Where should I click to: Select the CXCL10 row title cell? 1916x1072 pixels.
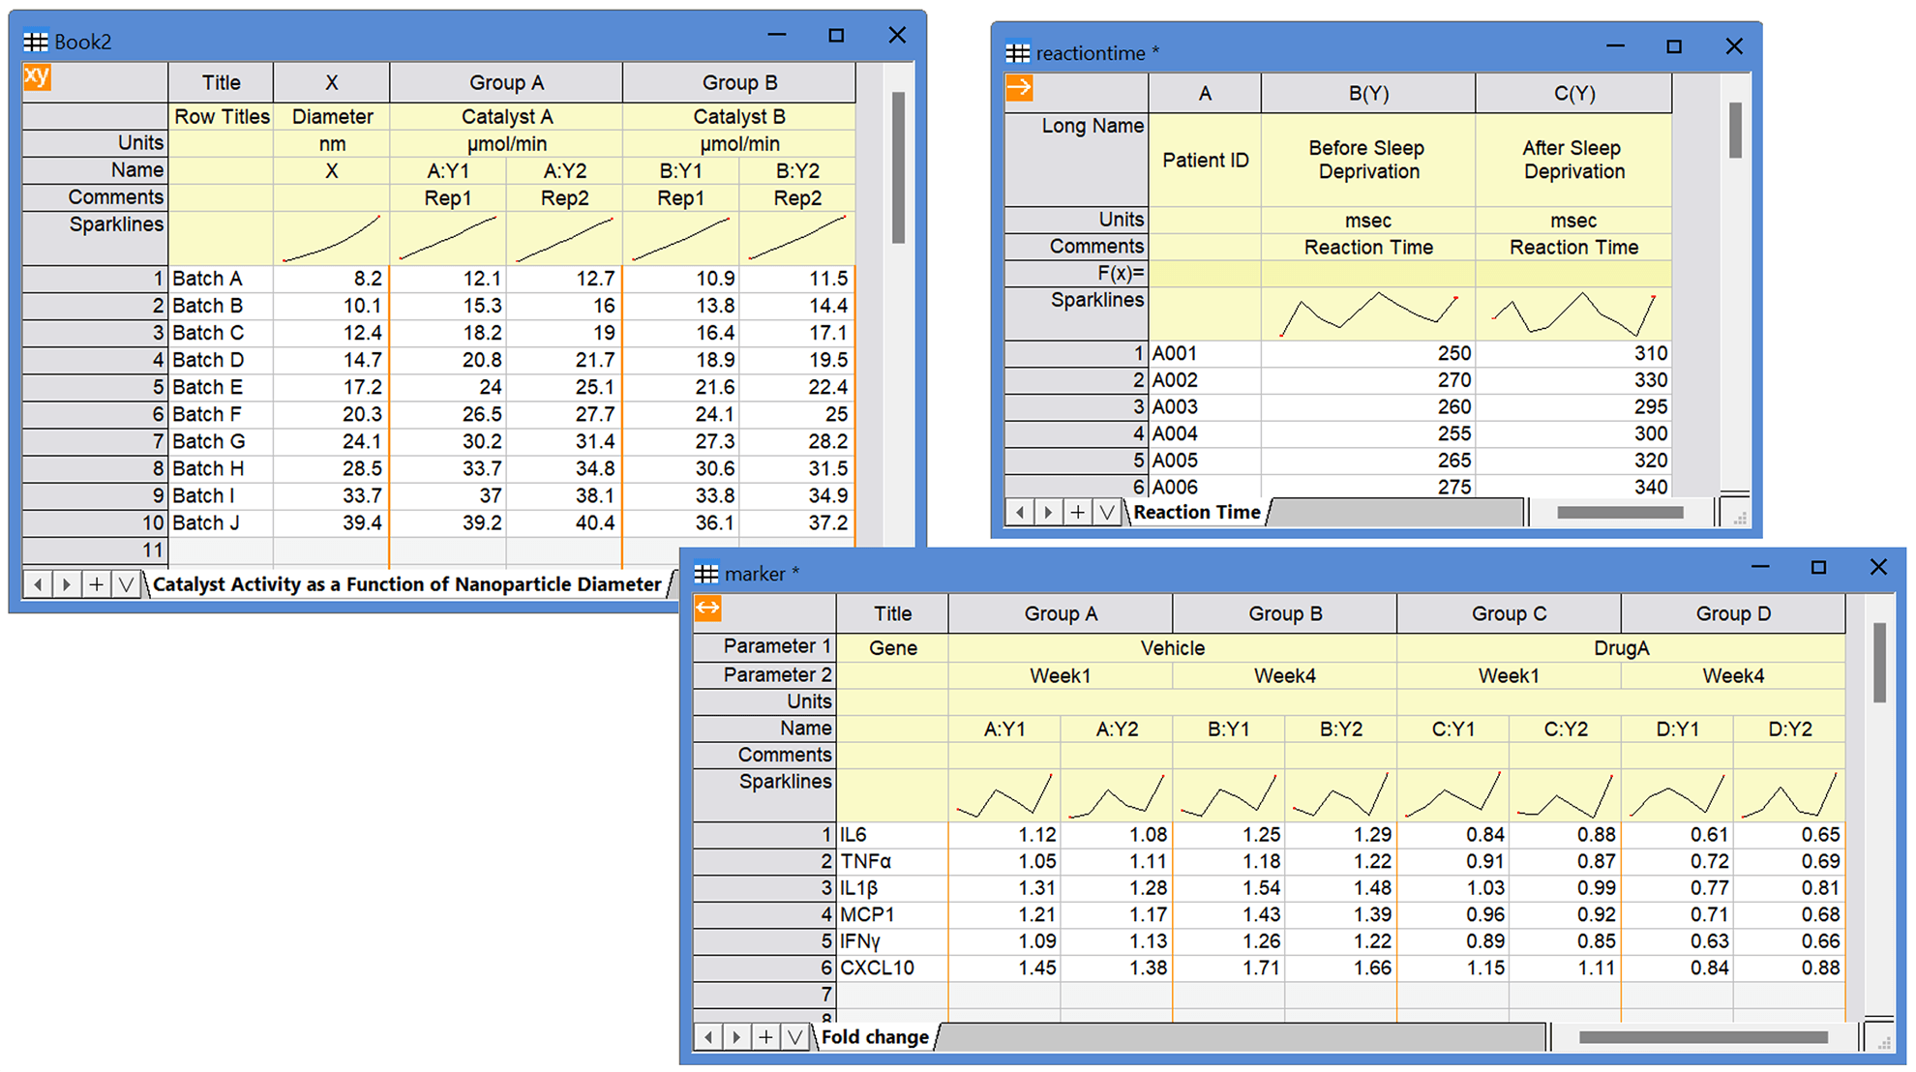(892, 968)
